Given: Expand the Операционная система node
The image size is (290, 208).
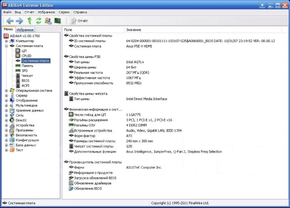Looking at the screenshot, I should click(x=6, y=91).
